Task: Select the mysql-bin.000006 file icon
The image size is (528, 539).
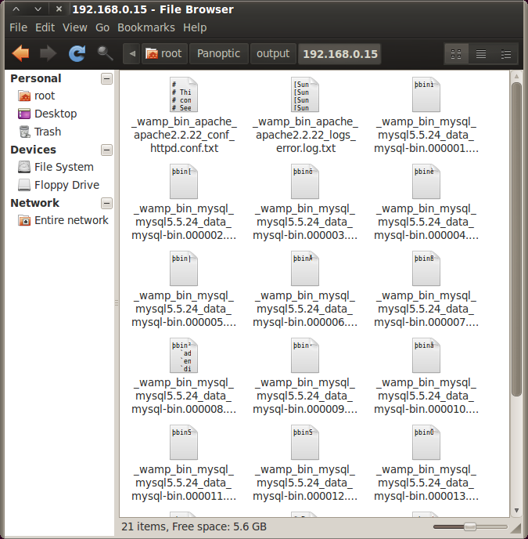Action: tap(305, 269)
